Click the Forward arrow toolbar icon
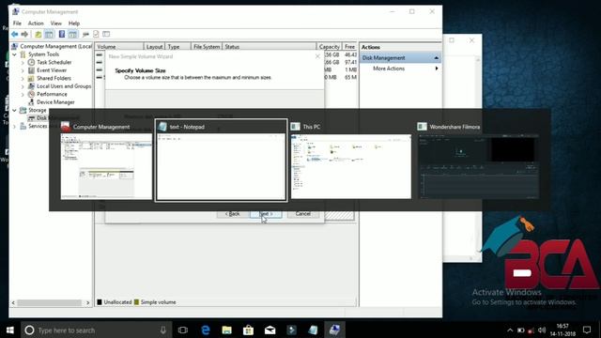 (24, 35)
